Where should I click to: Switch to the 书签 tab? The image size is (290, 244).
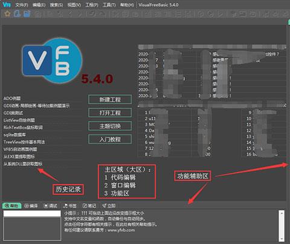pos(70,206)
